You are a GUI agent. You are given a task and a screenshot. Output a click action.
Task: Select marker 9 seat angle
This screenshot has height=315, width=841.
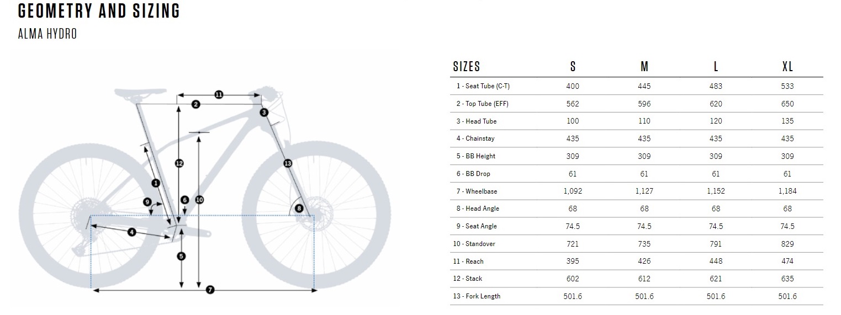point(147,202)
